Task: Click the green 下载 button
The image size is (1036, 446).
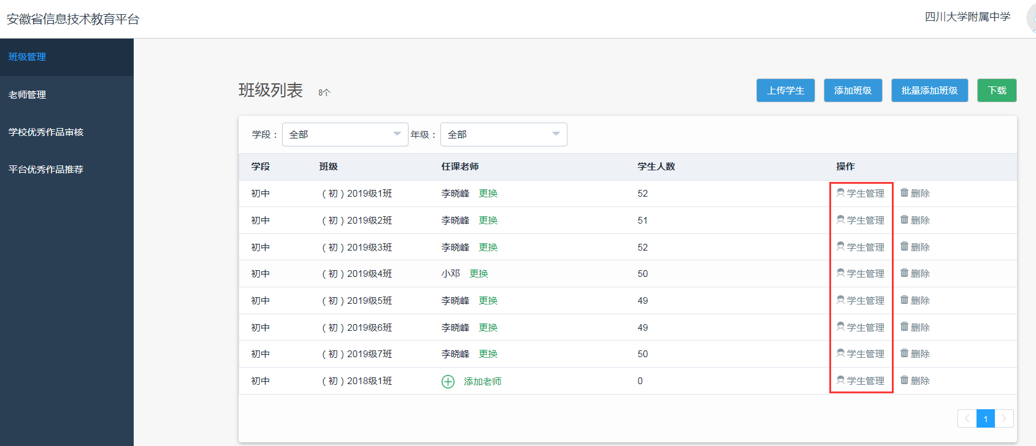Action: [997, 91]
